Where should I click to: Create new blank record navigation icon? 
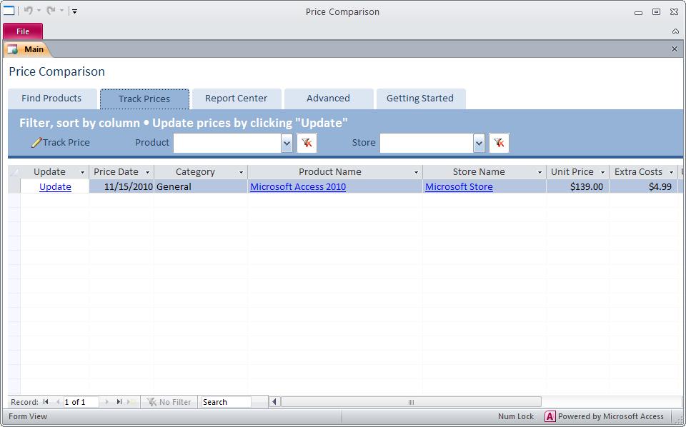[131, 402]
